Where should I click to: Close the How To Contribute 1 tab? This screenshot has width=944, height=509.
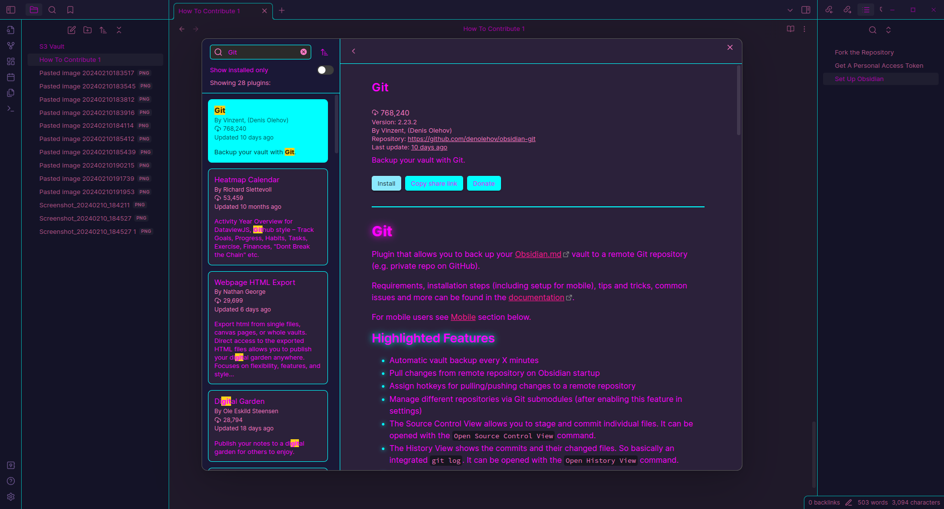[265, 11]
